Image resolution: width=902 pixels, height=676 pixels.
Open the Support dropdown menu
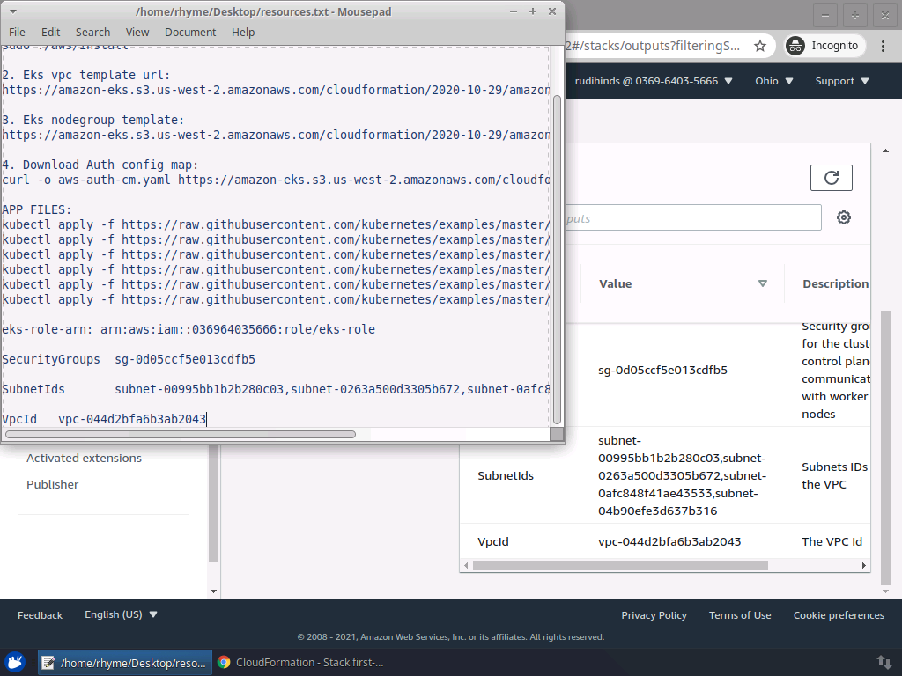(841, 81)
